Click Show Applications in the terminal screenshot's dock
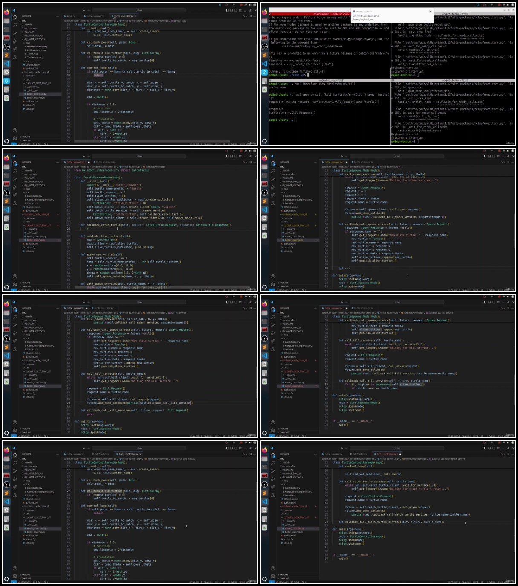The height and width of the screenshot is (586, 518). point(264,141)
